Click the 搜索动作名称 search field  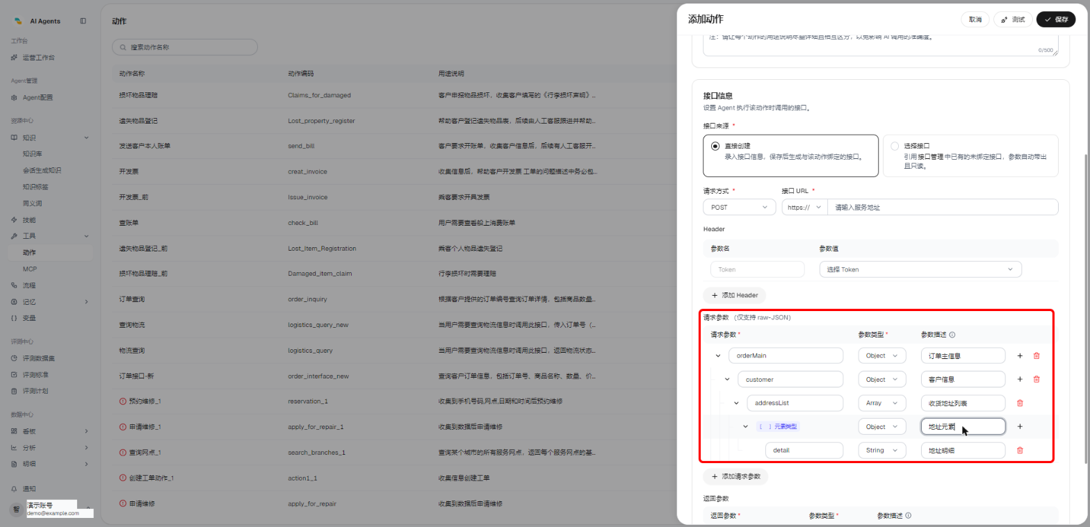(185, 47)
